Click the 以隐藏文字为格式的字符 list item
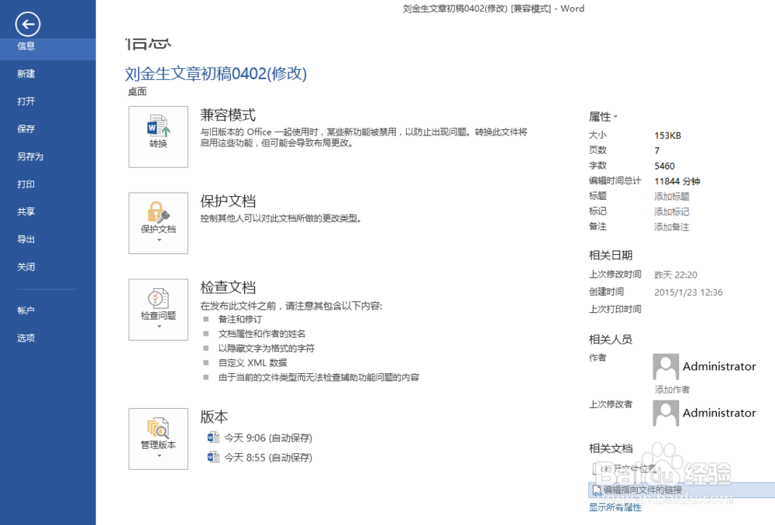The image size is (775, 525). 267,348
